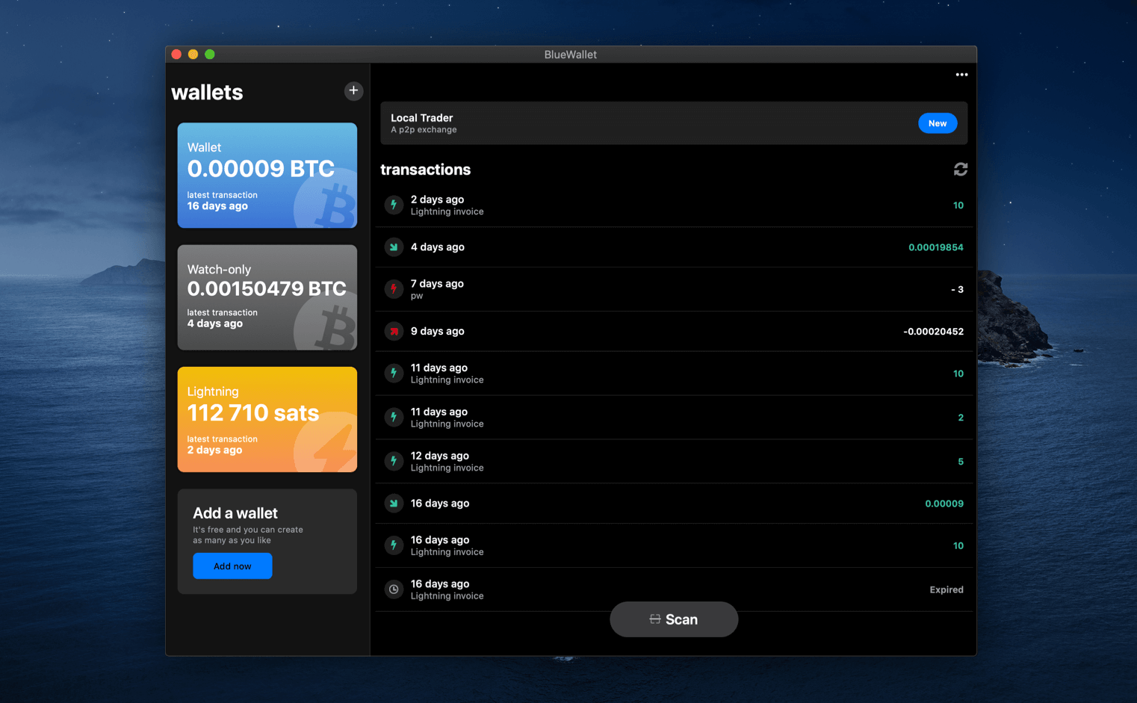Image resolution: width=1137 pixels, height=703 pixels.
Task: Click lightning icon of 12 days ago invoice
Action: pyautogui.click(x=394, y=461)
